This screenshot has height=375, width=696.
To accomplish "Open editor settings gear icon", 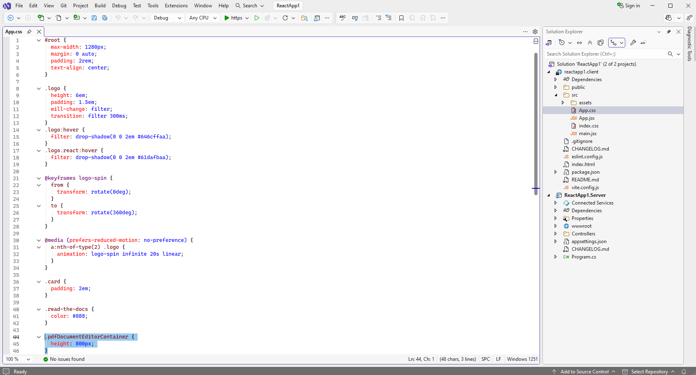I will pos(535,32).
